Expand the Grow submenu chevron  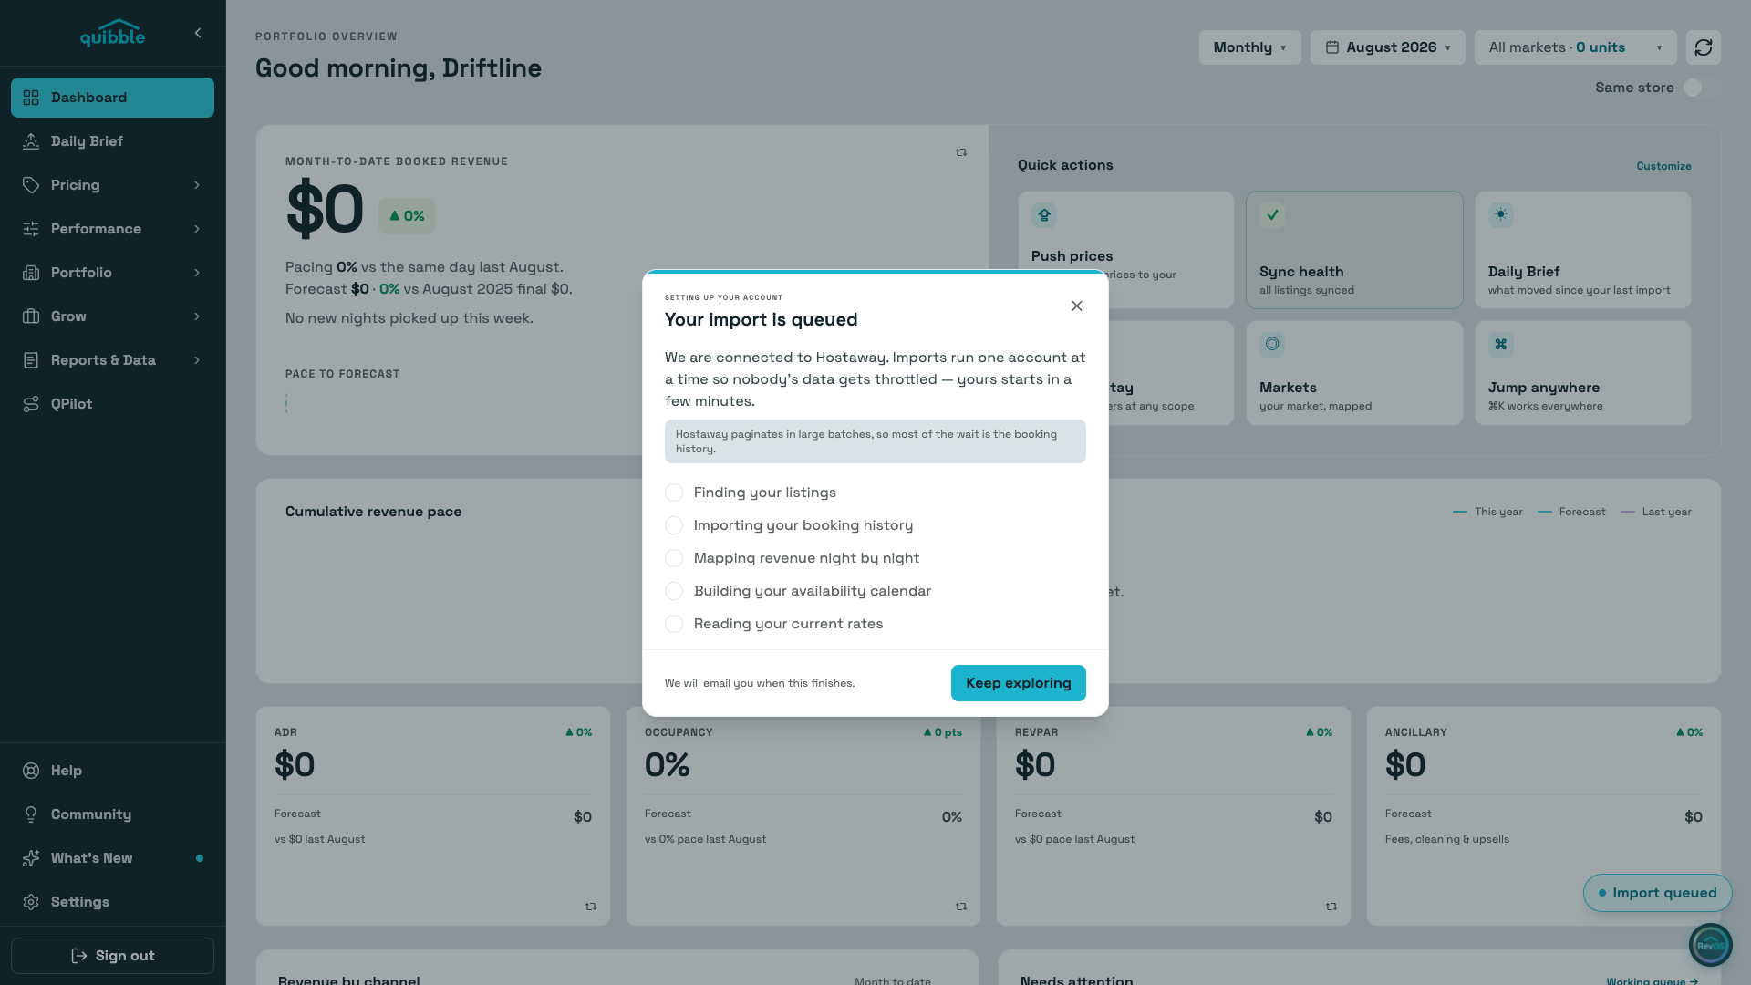click(197, 316)
